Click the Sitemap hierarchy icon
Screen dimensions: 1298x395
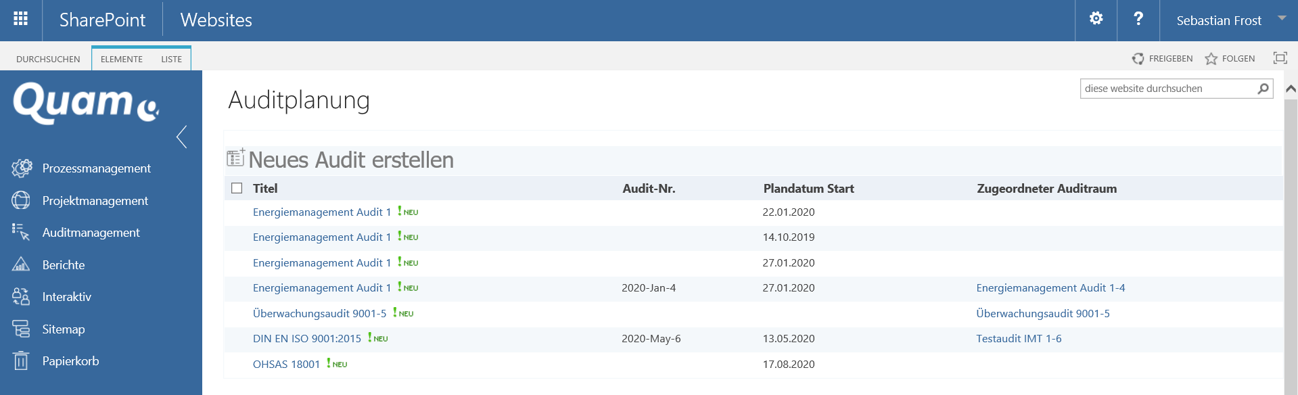click(21, 329)
